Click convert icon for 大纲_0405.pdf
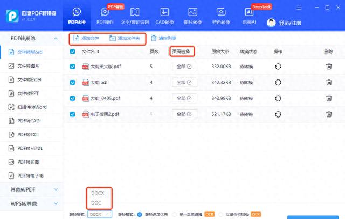Screen dimensions: 345x219 click(x=278, y=98)
